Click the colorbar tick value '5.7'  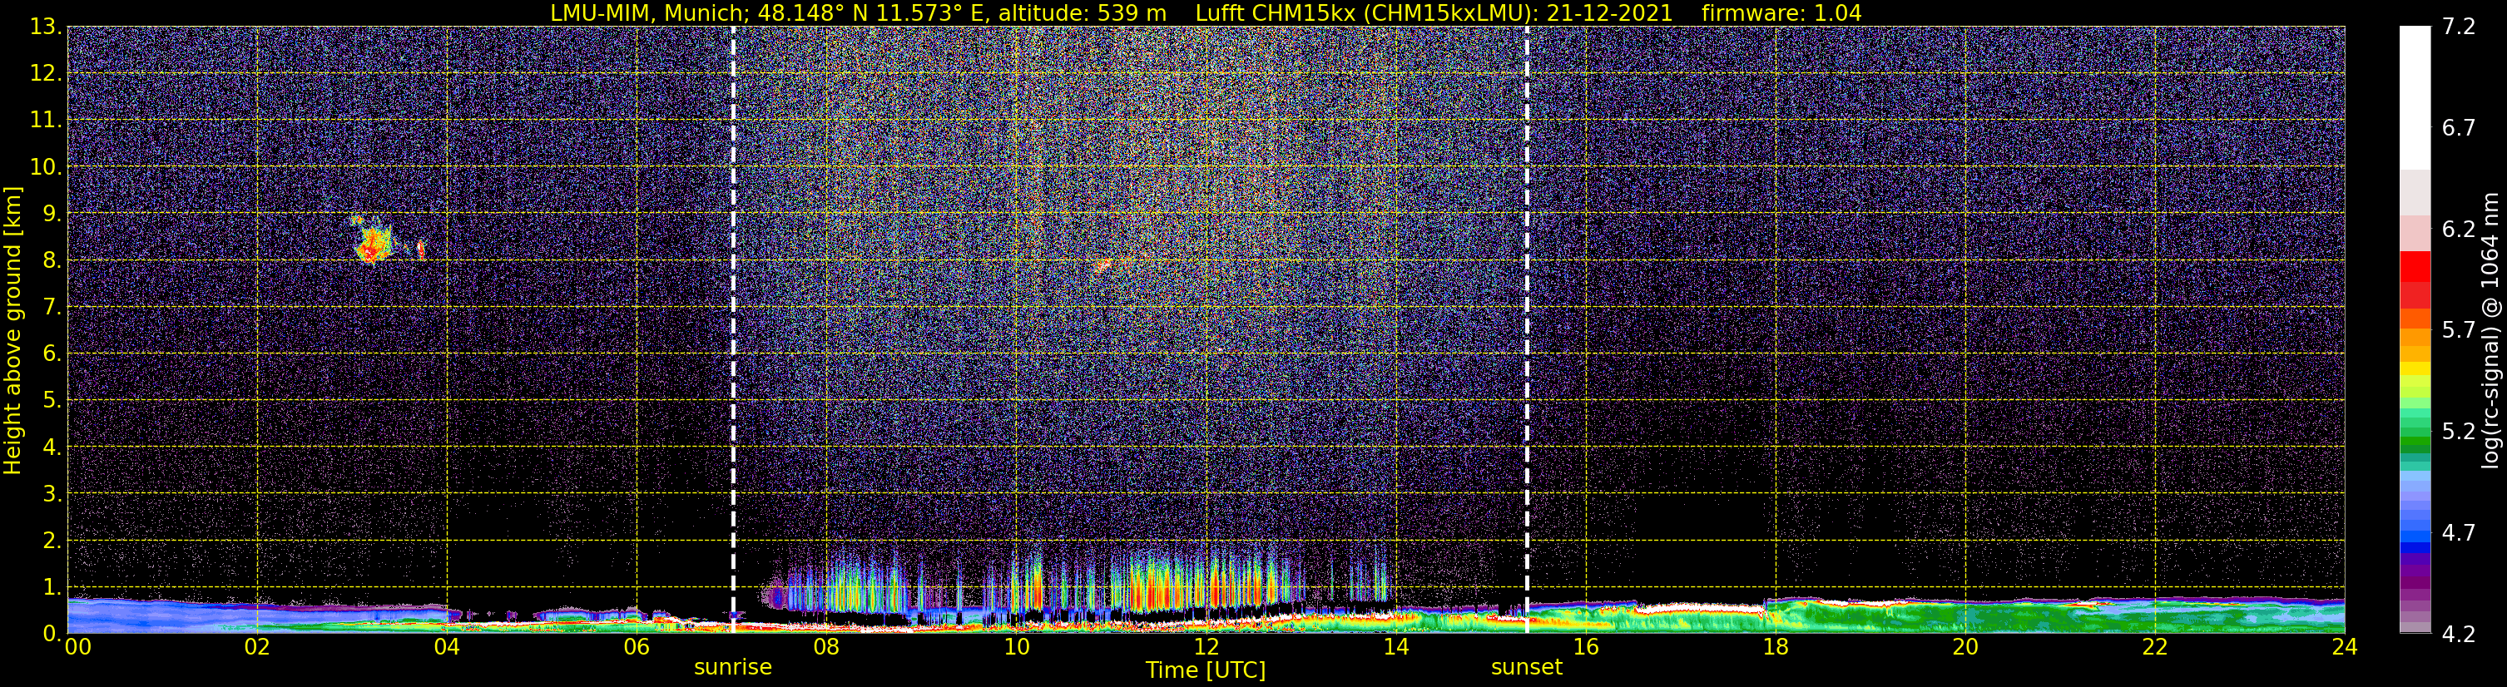[x=2459, y=331]
